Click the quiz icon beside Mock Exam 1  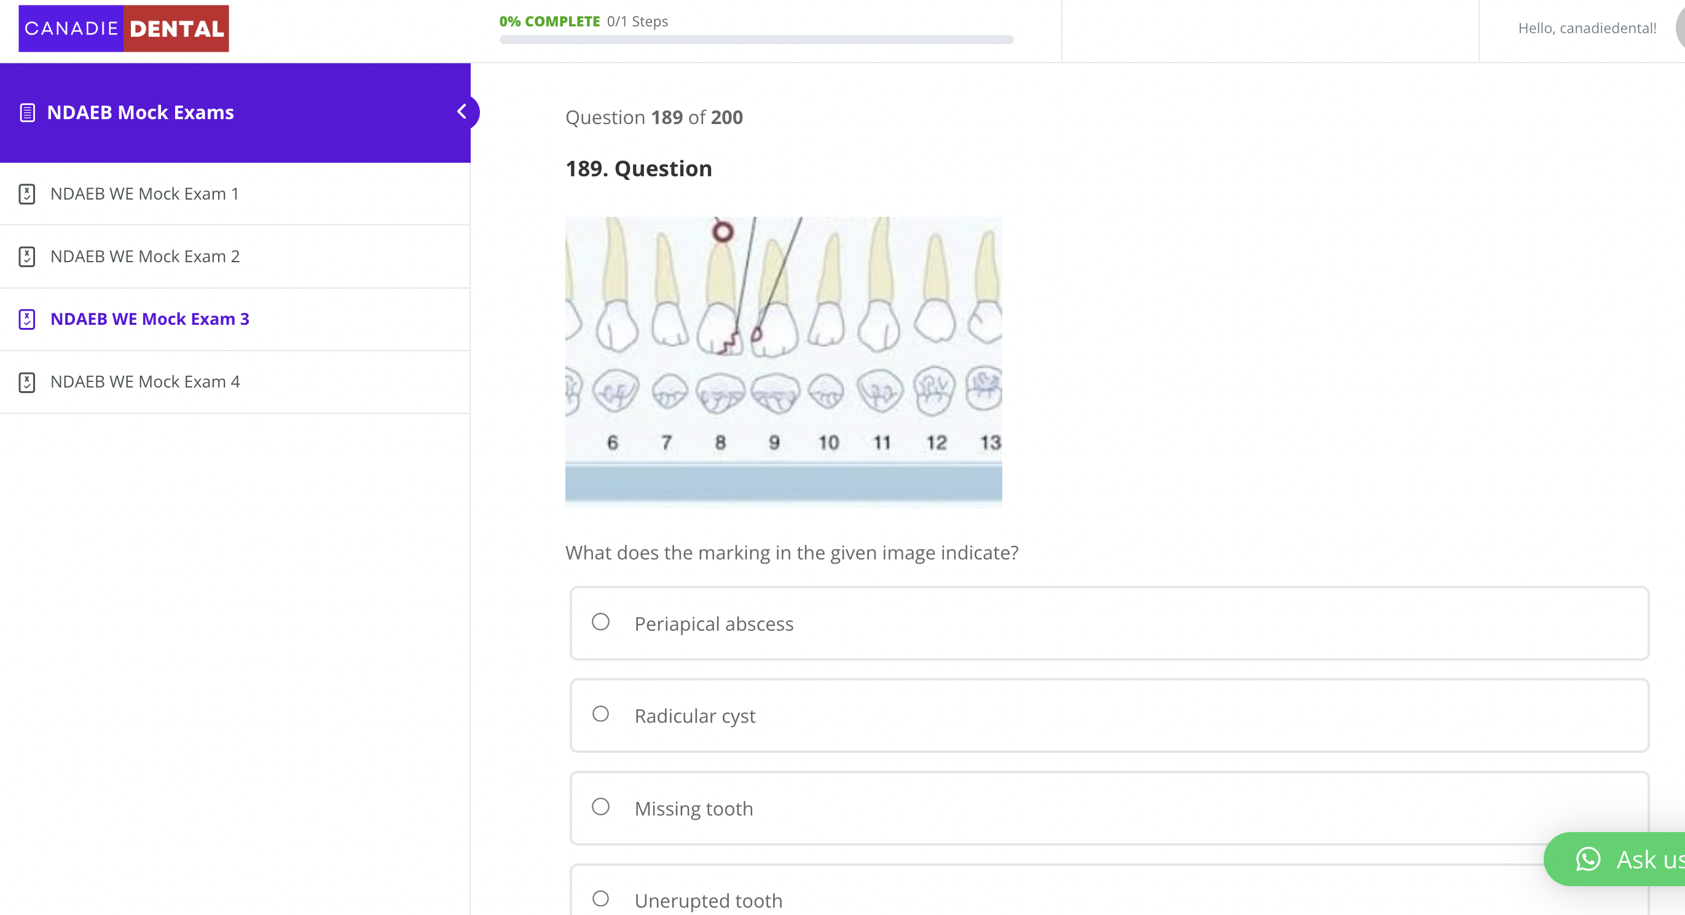click(27, 194)
